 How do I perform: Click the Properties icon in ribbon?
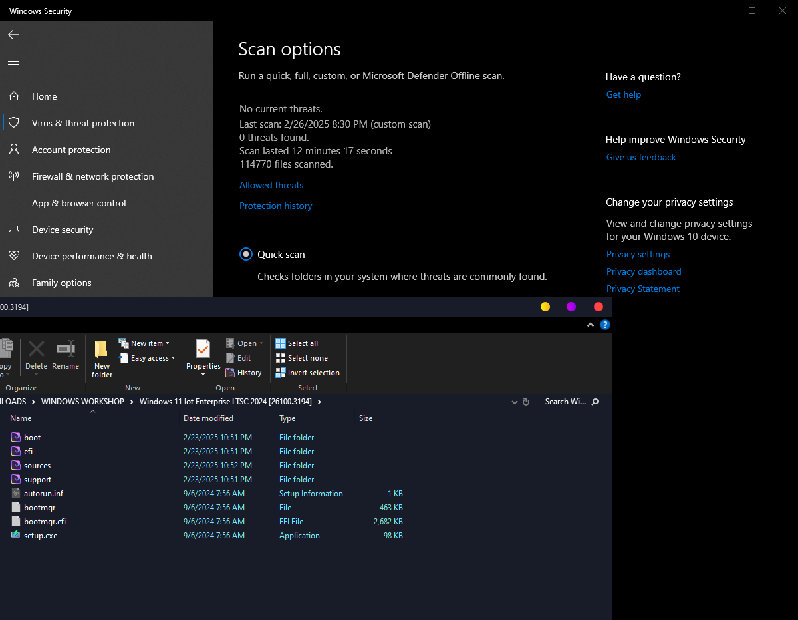tap(203, 349)
